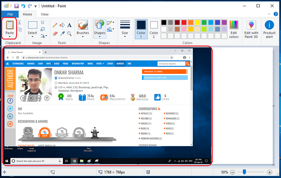Click the Cut scissors icon
This screenshot has width=281, height=178.
click(19, 23)
